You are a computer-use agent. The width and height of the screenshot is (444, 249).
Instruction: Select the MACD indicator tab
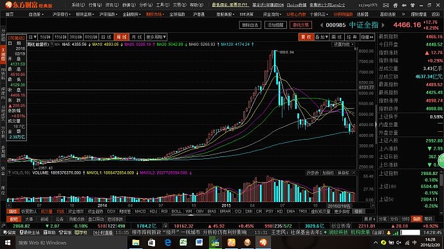[140, 211]
